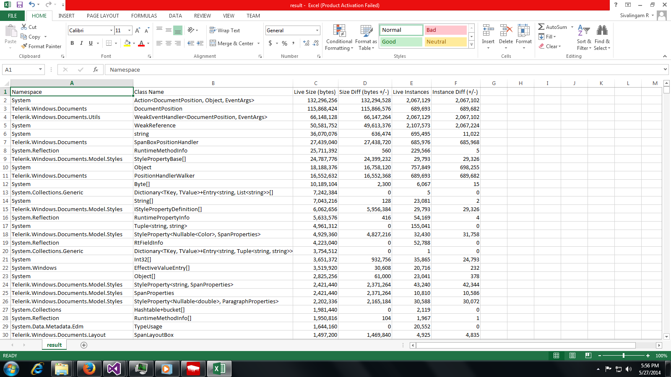Click the Increase Font Size icon

coord(138,31)
